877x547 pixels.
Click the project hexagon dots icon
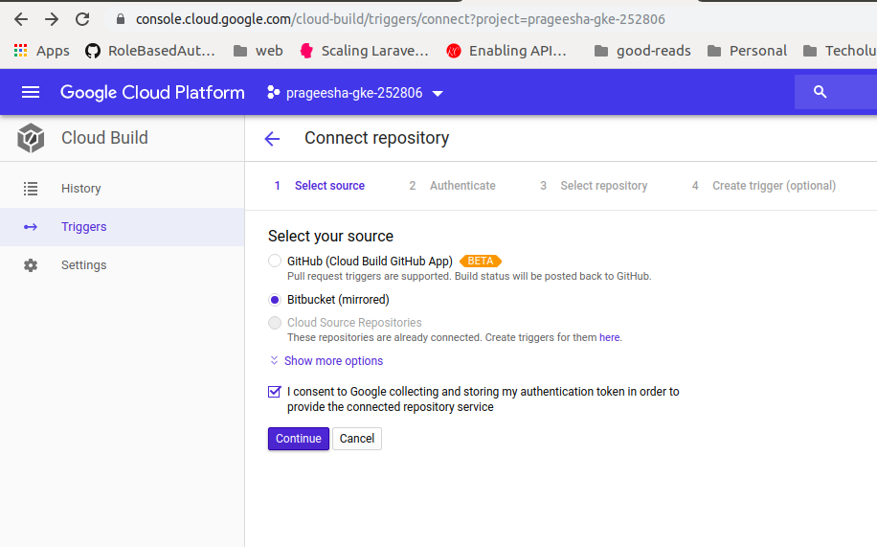point(273,92)
